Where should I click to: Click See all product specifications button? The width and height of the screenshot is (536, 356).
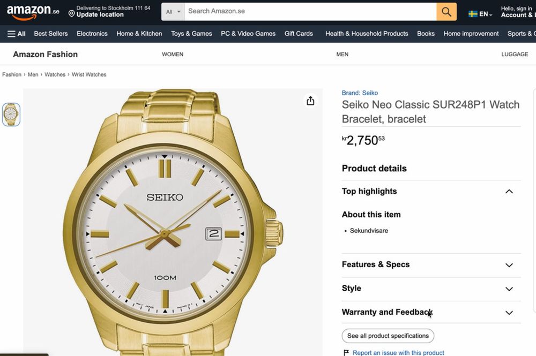pyautogui.click(x=388, y=336)
